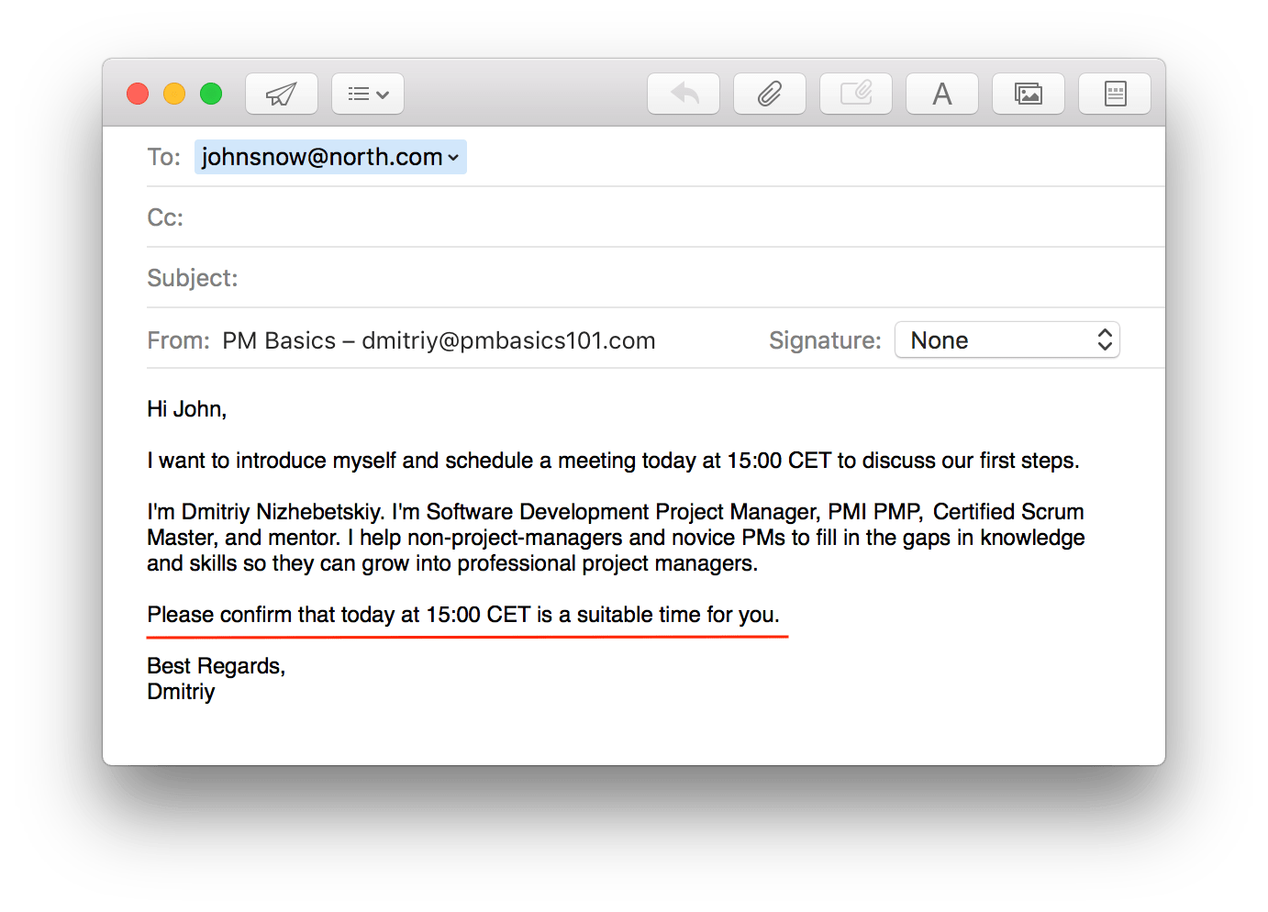Click the green full screen window button
This screenshot has width=1268, height=912.
pos(211,94)
